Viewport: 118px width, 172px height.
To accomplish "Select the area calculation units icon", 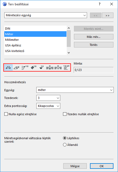I will click(66, 67).
